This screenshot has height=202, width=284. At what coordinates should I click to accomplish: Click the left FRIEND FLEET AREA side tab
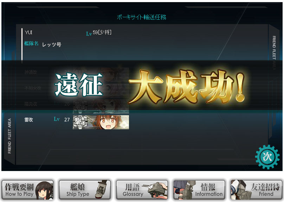tap(9, 136)
